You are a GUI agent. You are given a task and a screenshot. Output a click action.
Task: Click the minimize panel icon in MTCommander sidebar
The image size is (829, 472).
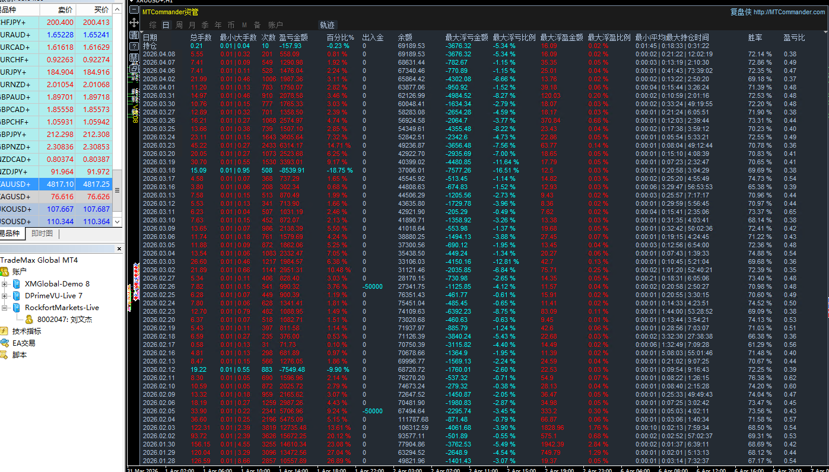pyautogui.click(x=134, y=11)
